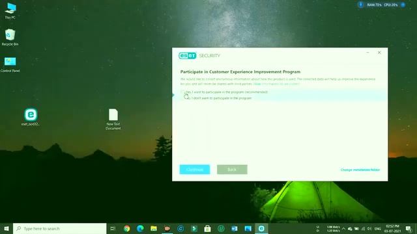Viewport: 417px width, 234px height.
Task: Click the ESET logo in installer header
Action: point(188,56)
